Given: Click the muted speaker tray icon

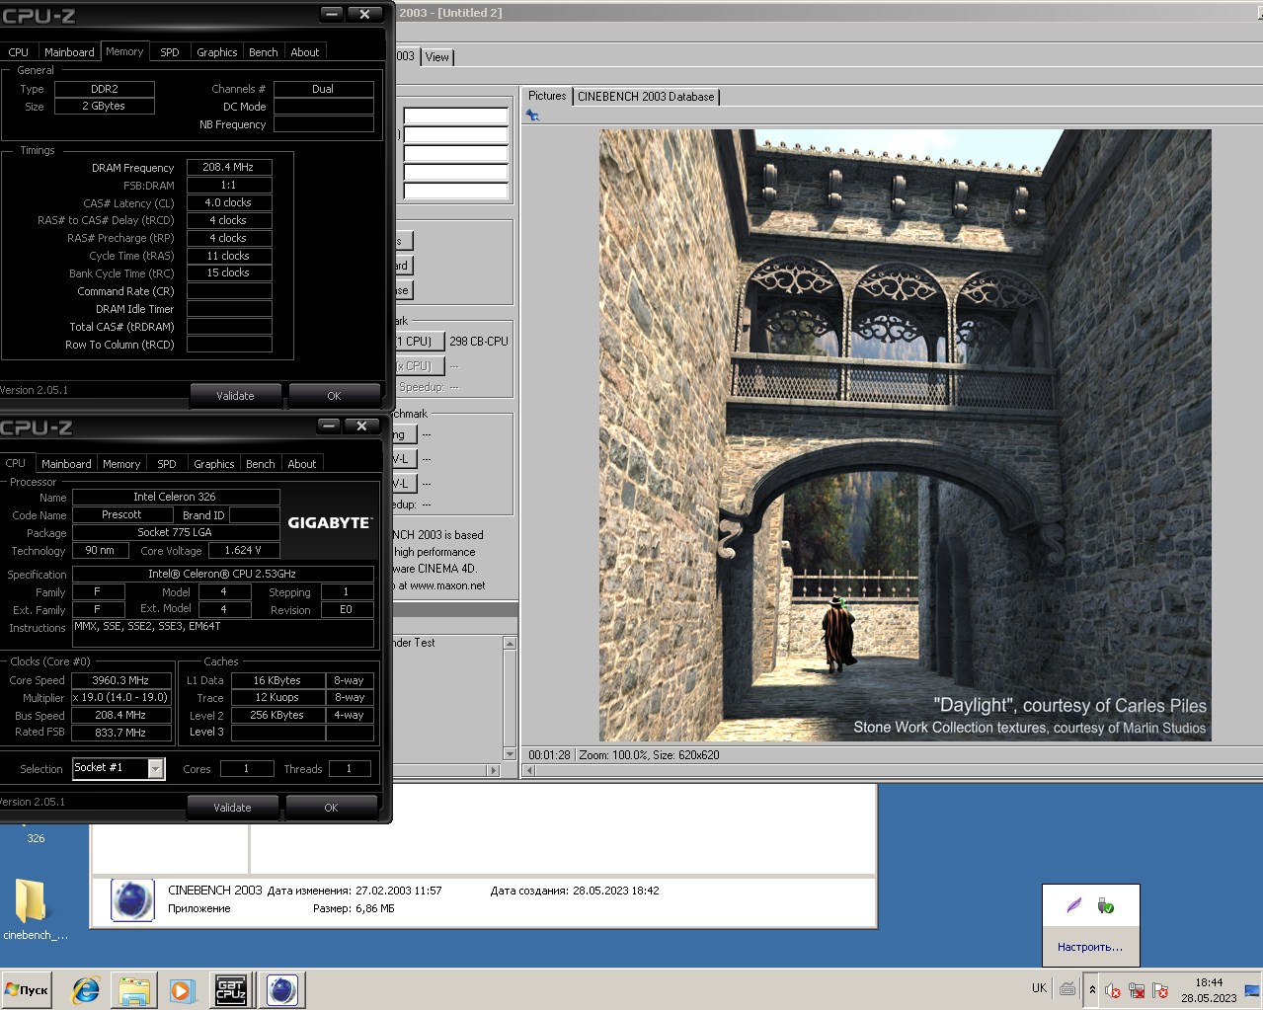Looking at the screenshot, I should click(x=1112, y=990).
